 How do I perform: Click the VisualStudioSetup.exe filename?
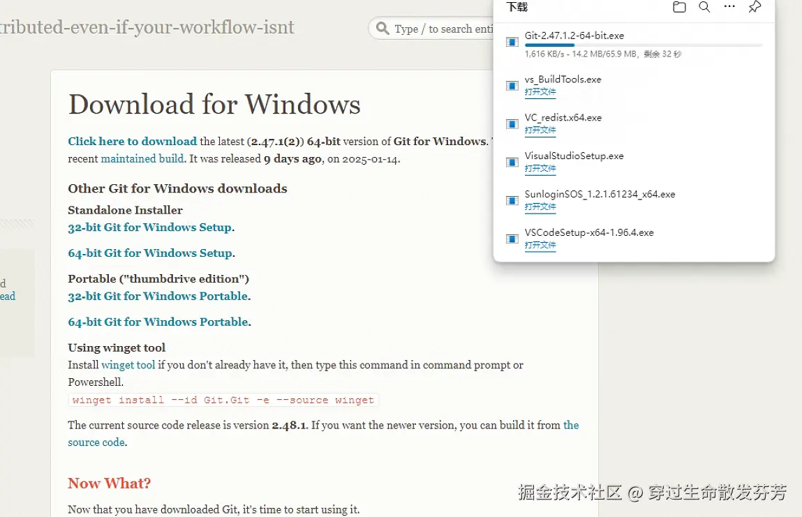click(x=574, y=156)
